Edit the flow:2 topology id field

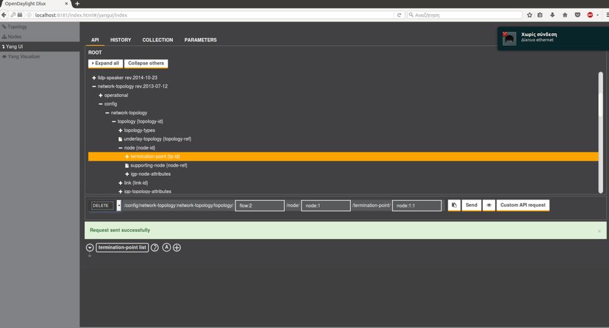[x=259, y=206]
